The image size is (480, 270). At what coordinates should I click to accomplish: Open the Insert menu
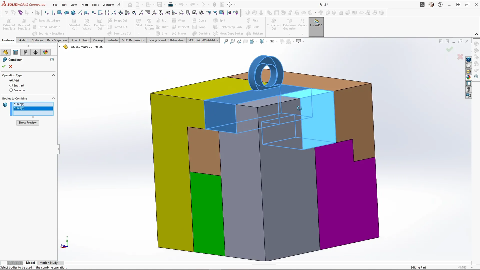[84, 4]
